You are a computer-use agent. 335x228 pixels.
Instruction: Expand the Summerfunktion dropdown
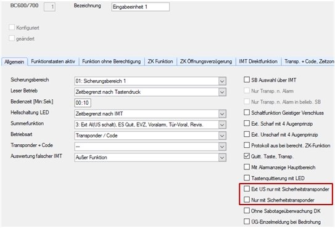point(150,124)
